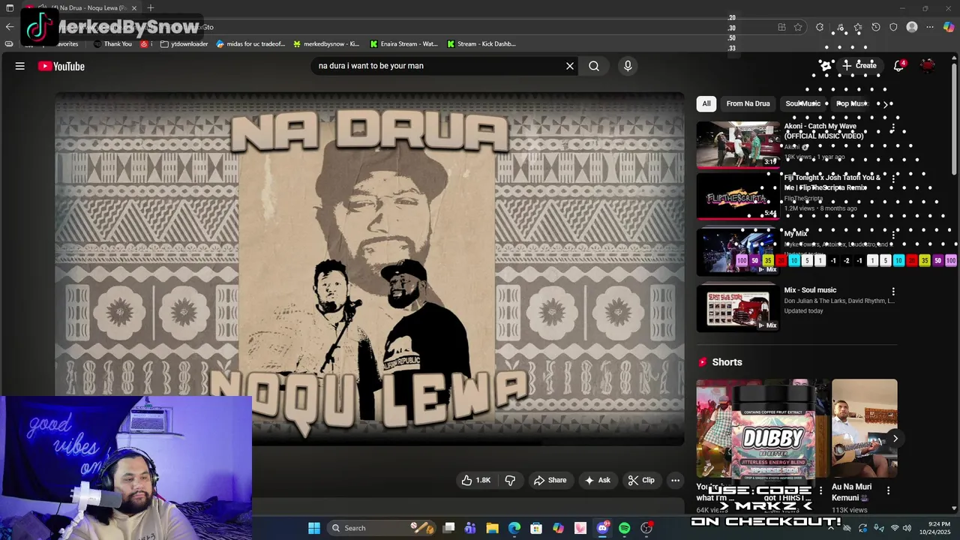Go to the YouTube home logo
This screenshot has height=540, width=960.
click(61, 66)
